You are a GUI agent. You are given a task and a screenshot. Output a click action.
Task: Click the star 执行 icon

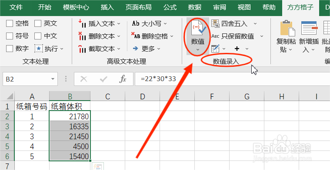point(39,49)
